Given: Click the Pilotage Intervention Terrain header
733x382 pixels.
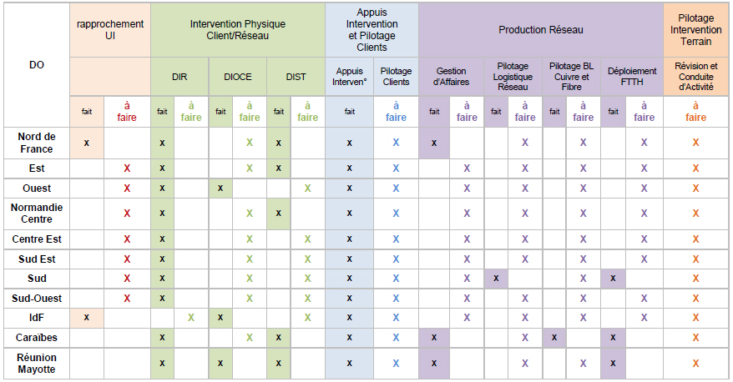Looking at the screenshot, I should [x=695, y=30].
